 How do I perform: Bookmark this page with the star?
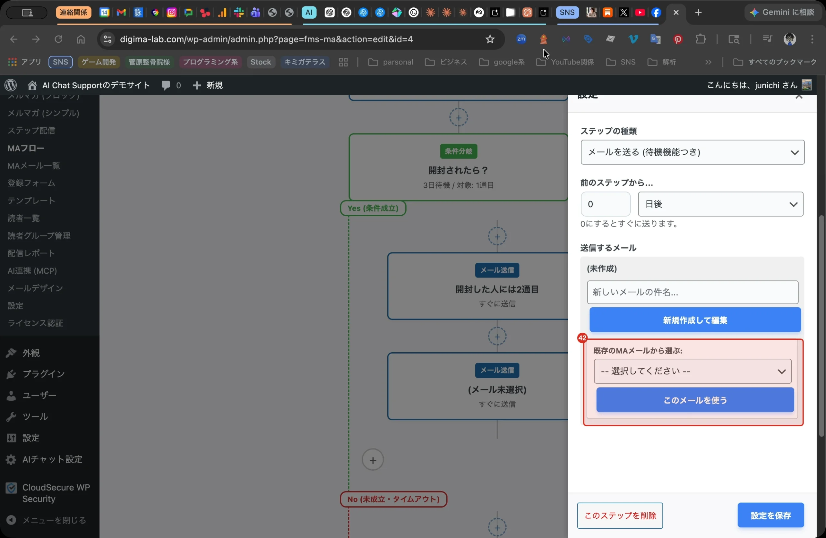click(x=490, y=39)
